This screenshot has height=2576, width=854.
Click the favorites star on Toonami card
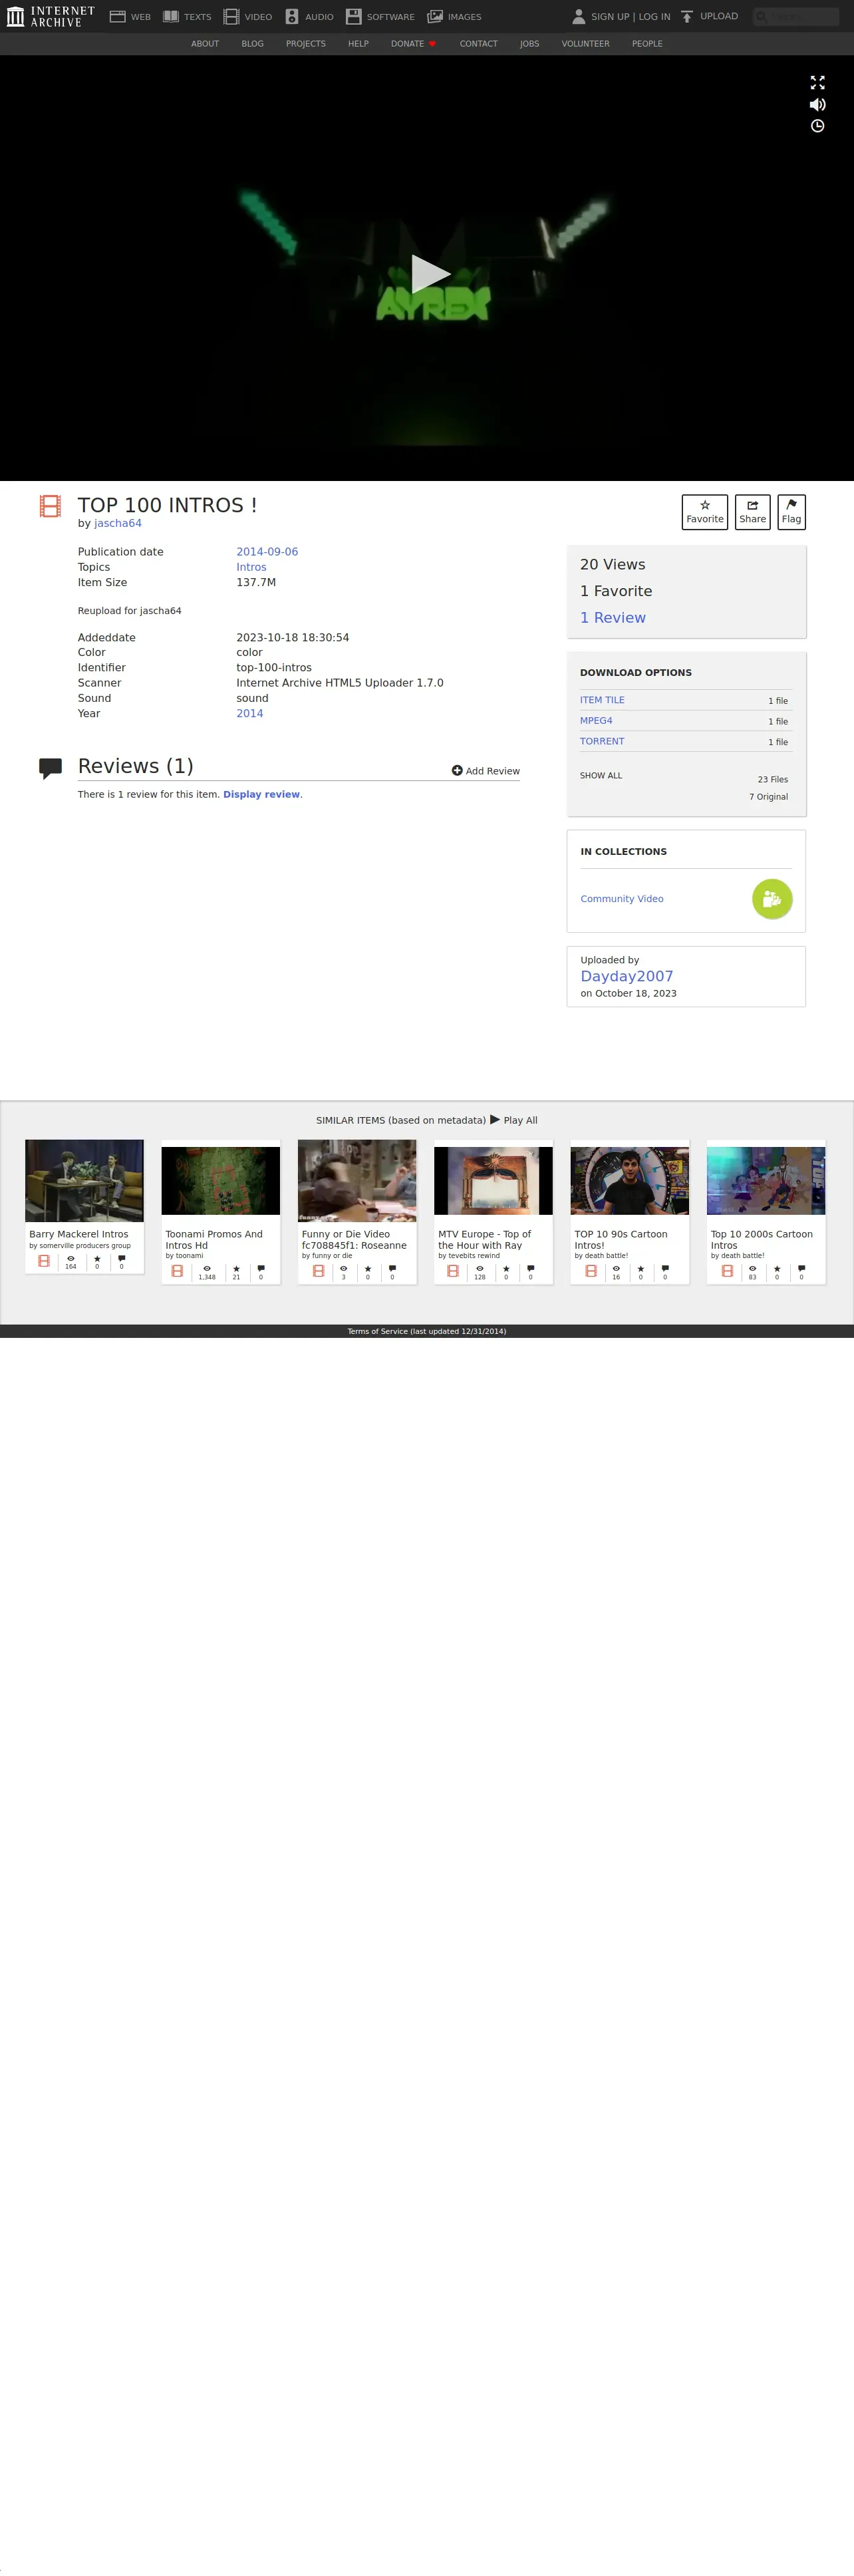[236, 1268]
